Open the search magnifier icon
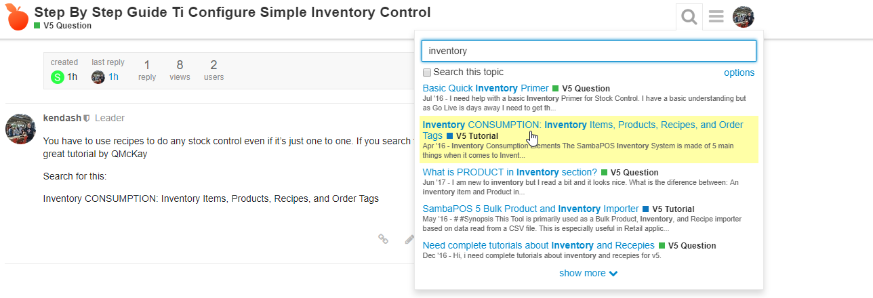 pyautogui.click(x=689, y=16)
